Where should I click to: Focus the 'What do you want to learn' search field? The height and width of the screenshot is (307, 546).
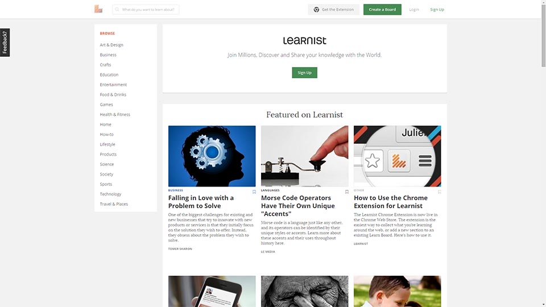click(x=146, y=10)
